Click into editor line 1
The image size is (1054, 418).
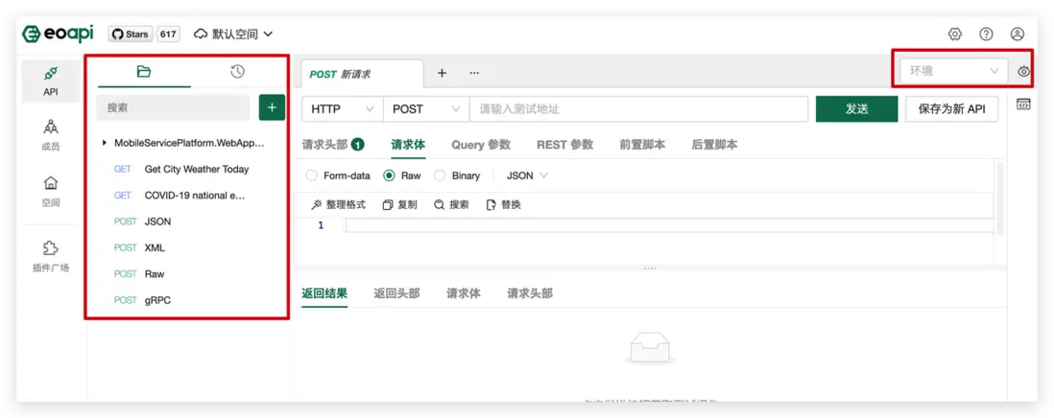669,225
